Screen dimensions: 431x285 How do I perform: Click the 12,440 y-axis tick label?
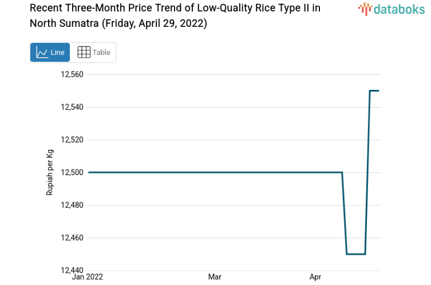pos(73,270)
